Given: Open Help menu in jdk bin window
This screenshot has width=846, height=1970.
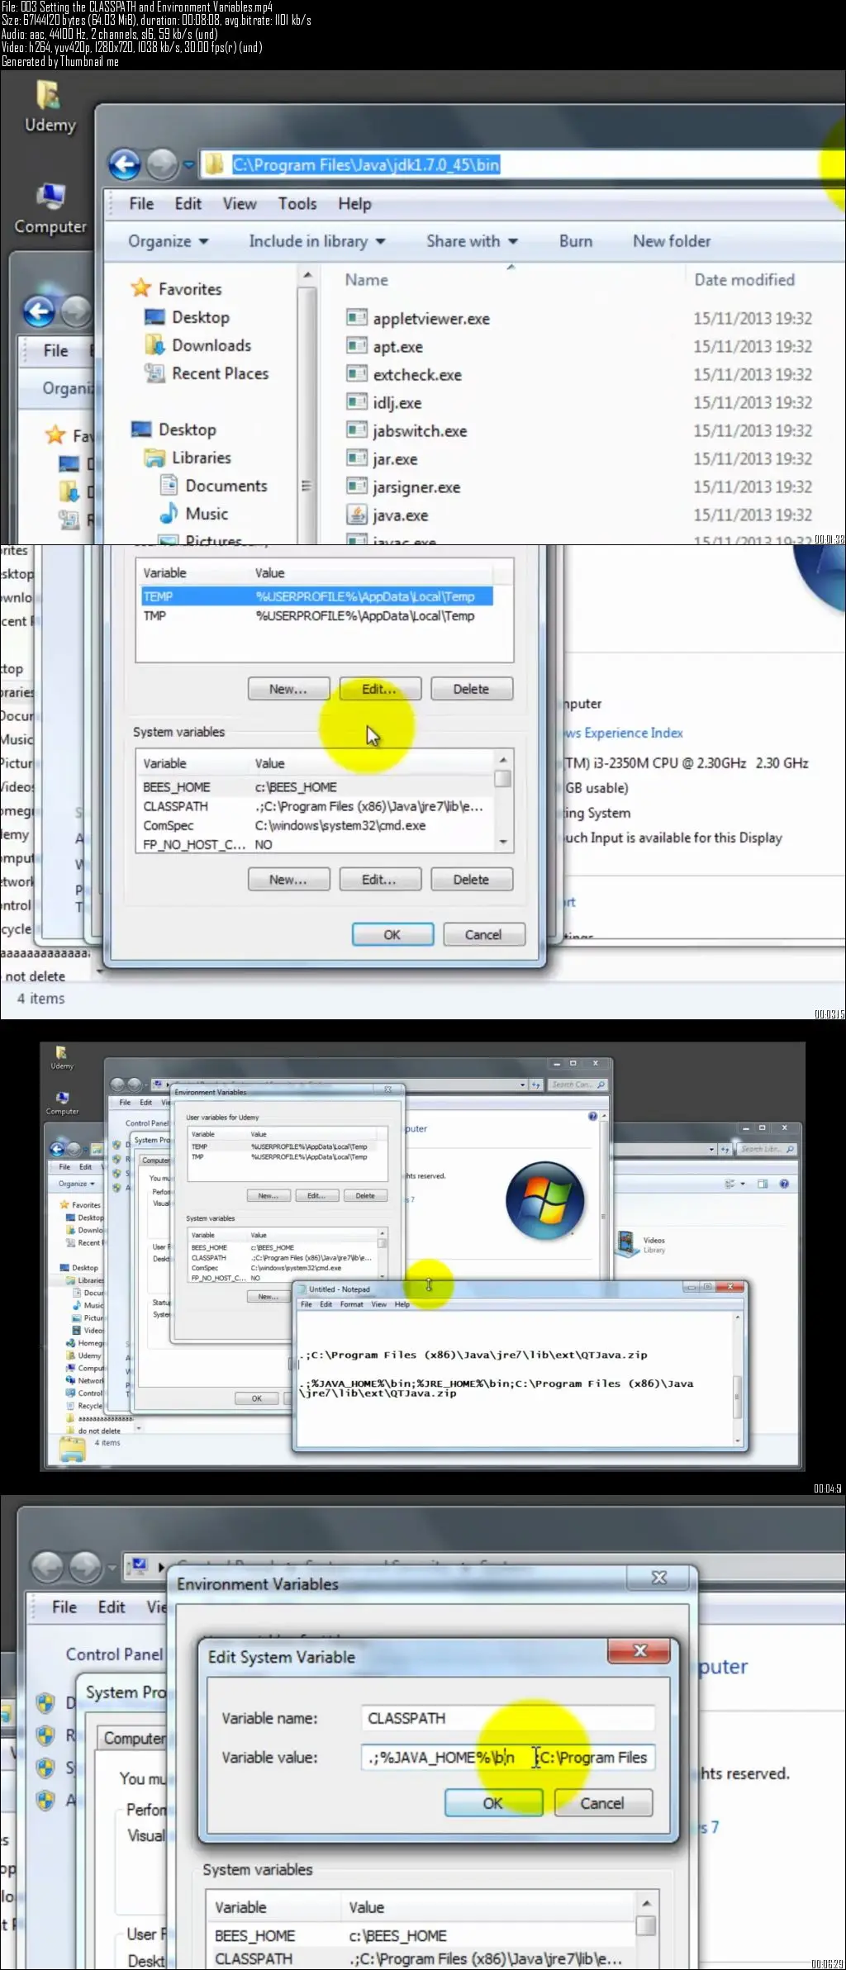Looking at the screenshot, I should 354,203.
